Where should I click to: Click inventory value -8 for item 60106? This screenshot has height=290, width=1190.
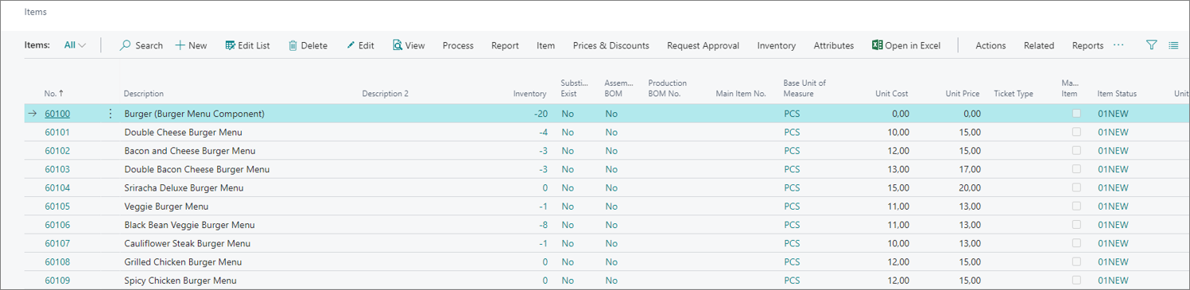pos(543,225)
